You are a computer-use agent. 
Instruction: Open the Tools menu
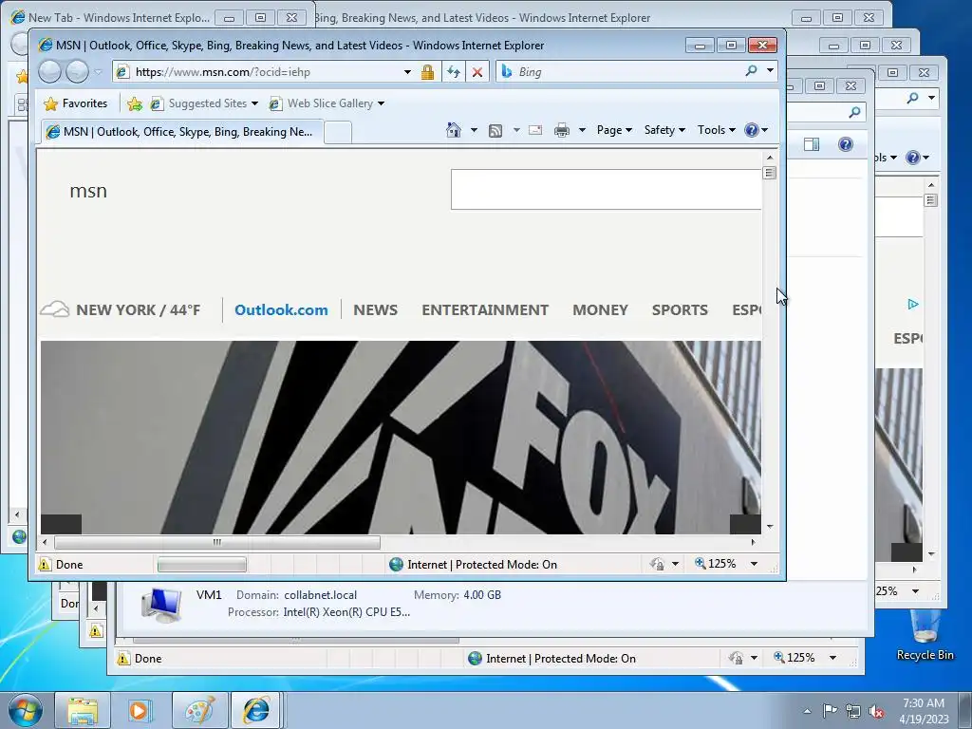716,130
